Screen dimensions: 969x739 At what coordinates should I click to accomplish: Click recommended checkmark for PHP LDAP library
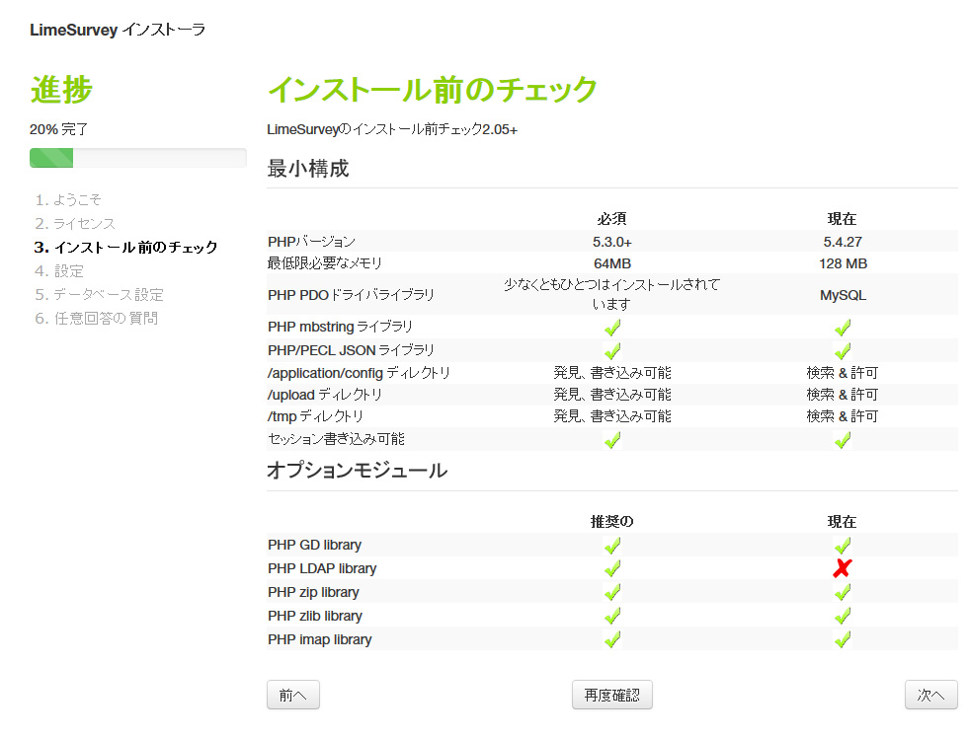612,568
